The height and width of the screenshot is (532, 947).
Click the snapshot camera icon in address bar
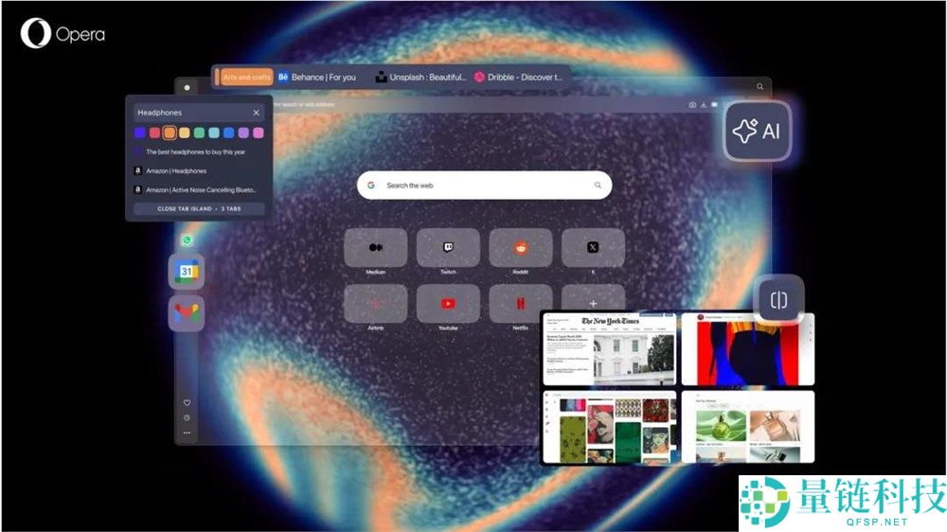pyautogui.click(x=692, y=105)
